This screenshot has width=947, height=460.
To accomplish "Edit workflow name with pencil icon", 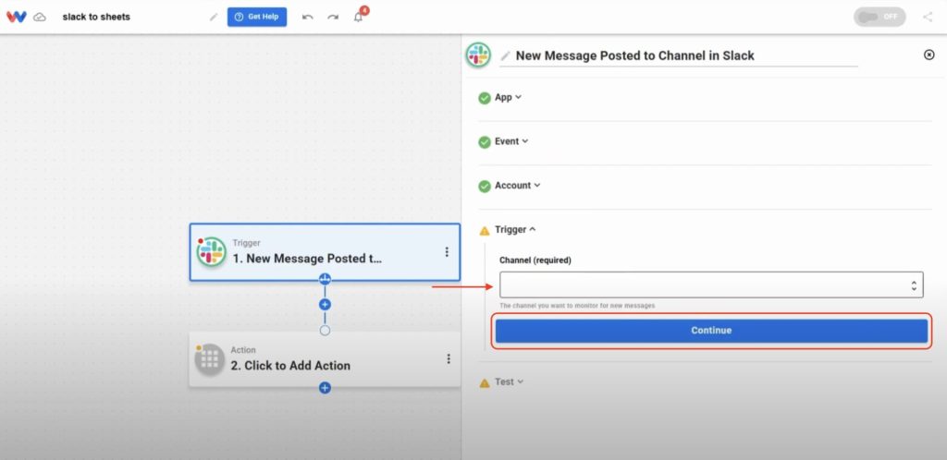I will pos(214,17).
